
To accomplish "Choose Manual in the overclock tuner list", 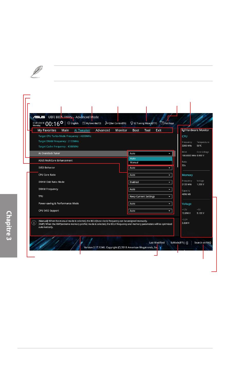I will tap(150, 162).
